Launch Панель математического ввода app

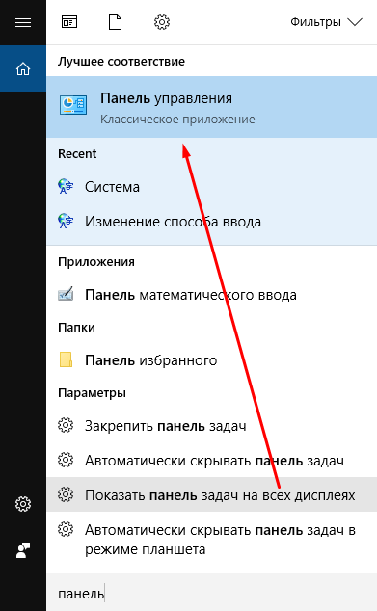(212, 295)
